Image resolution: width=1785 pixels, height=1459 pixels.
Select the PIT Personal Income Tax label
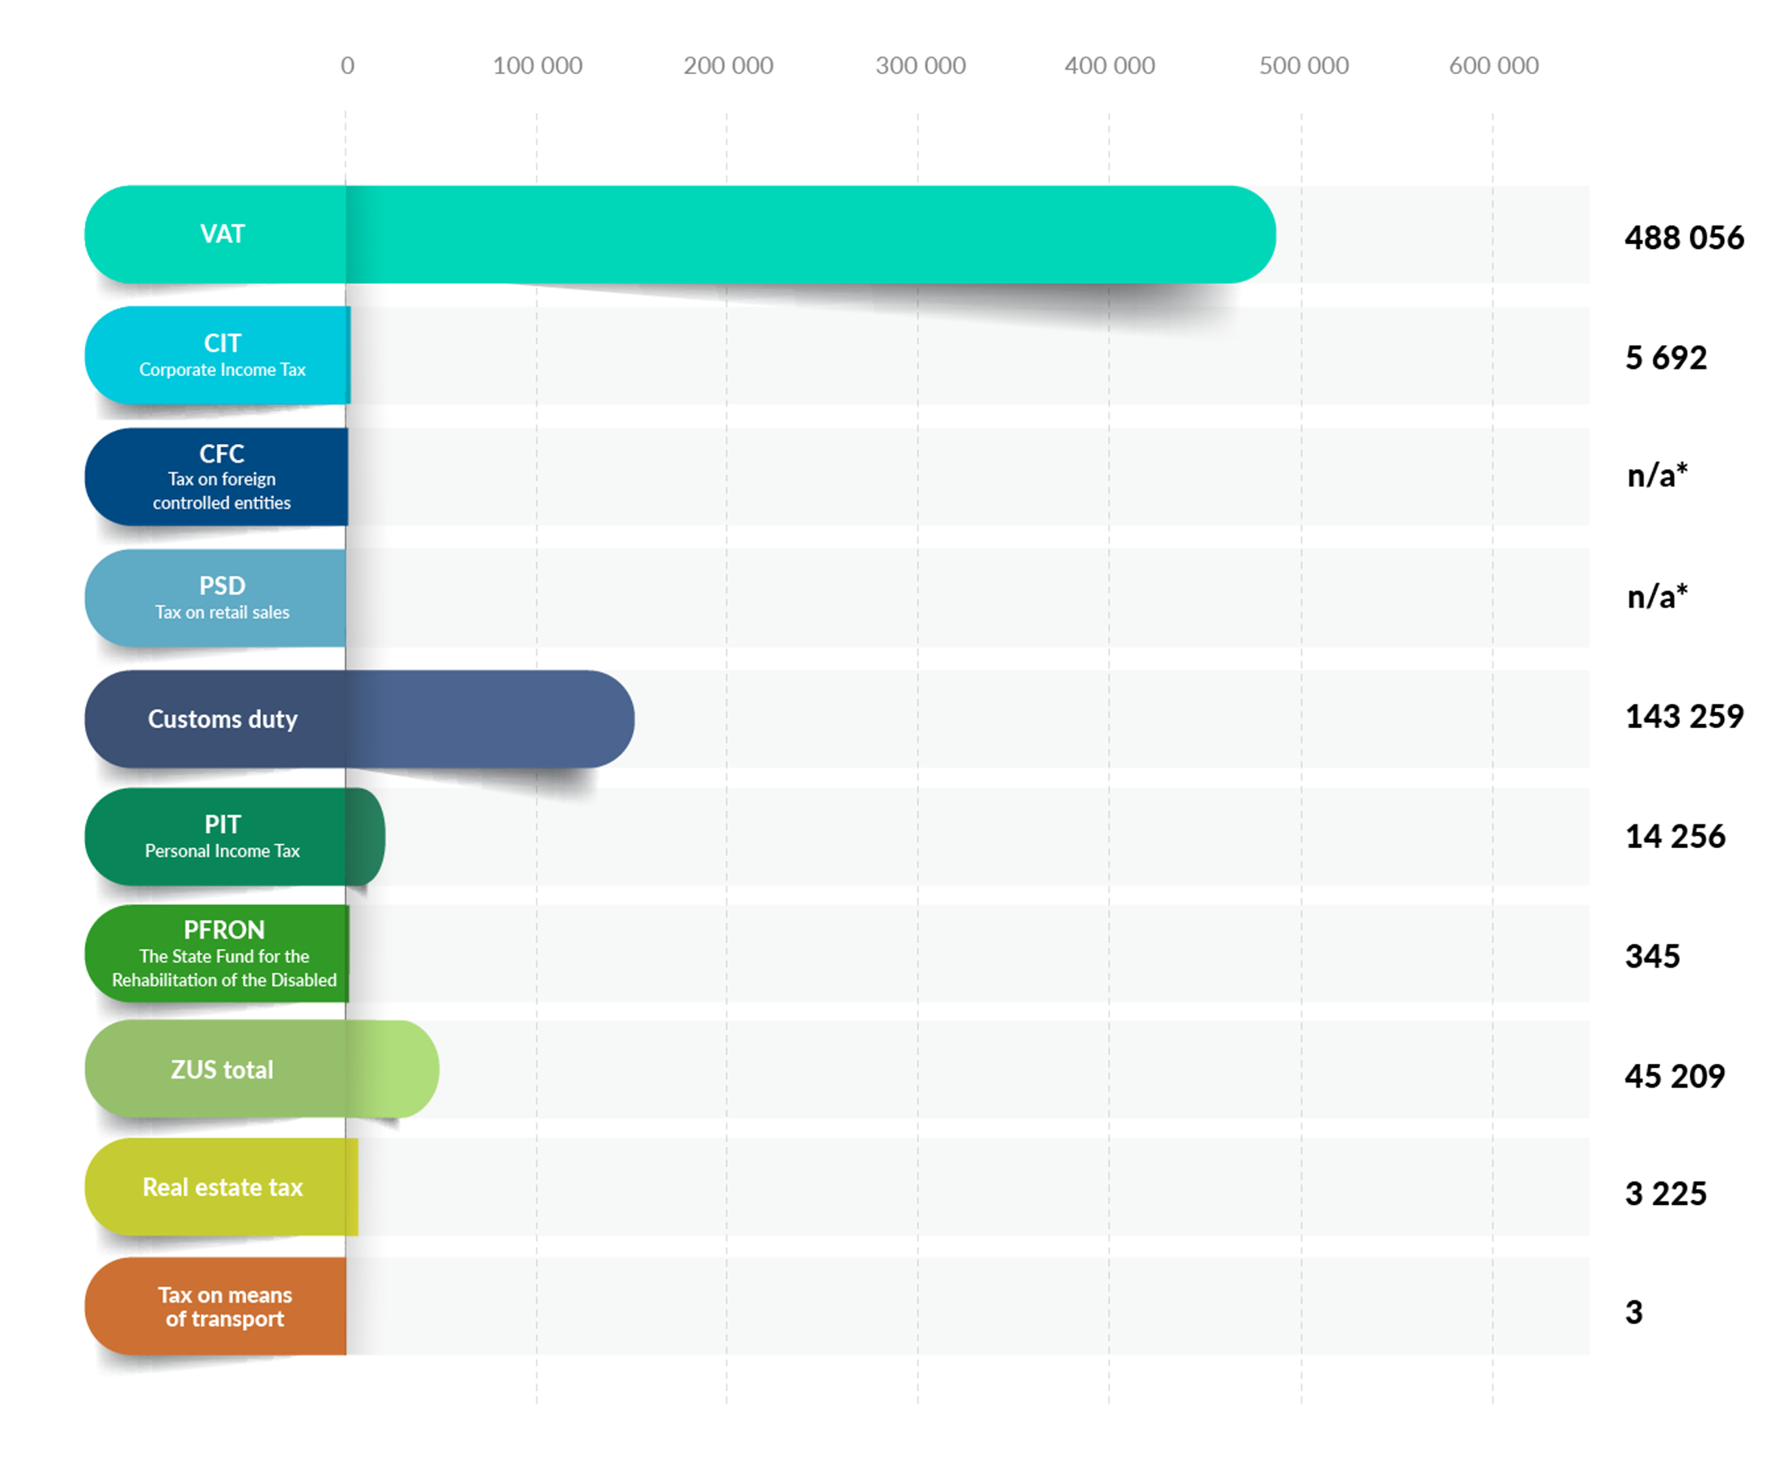[222, 837]
